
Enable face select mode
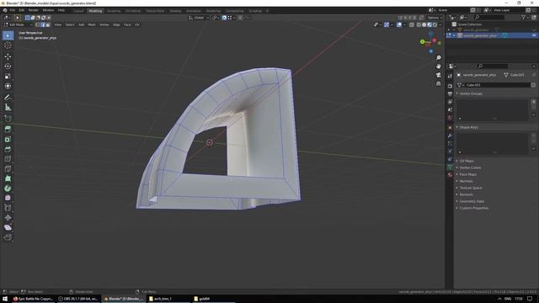tap(48, 24)
